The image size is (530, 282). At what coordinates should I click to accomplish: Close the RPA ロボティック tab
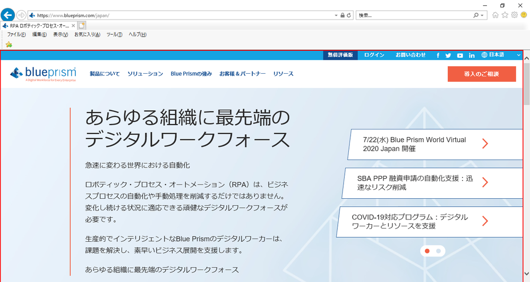click(x=73, y=25)
